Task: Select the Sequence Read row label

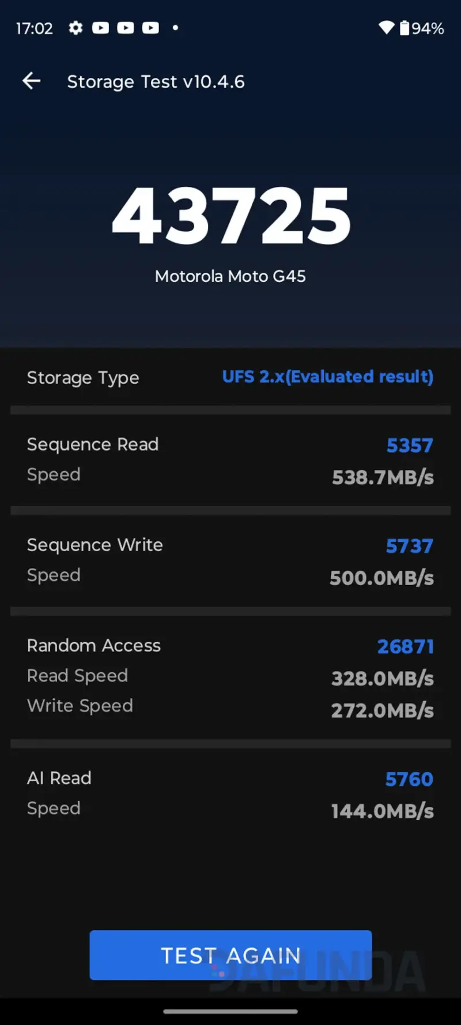Action: pyautogui.click(x=93, y=444)
